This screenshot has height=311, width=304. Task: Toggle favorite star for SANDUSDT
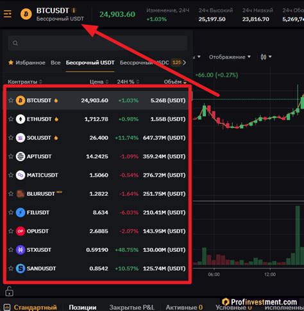click(x=11, y=269)
